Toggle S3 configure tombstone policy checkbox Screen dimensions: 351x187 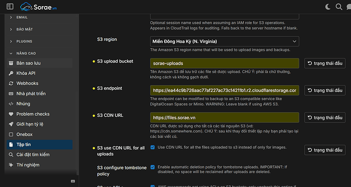point(153,167)
